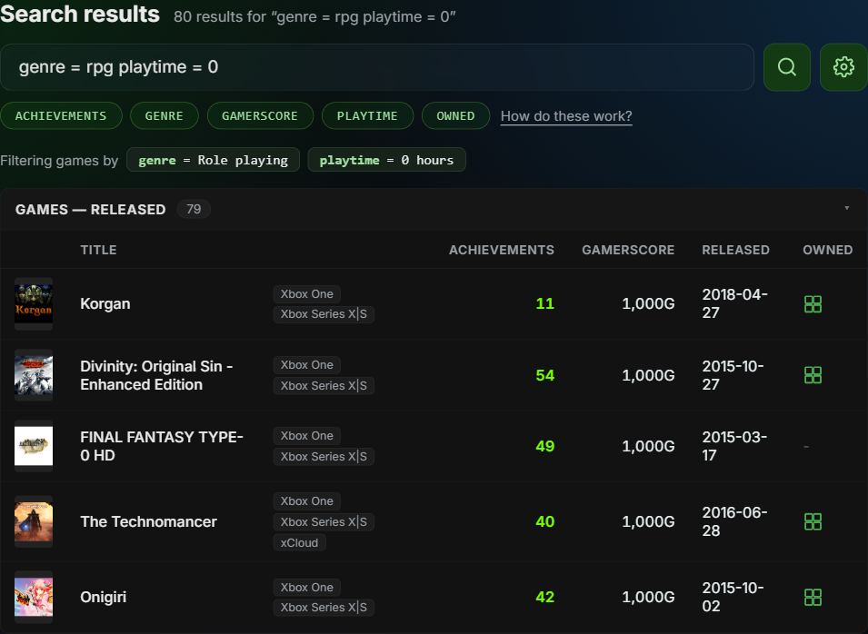
Task: Sort by GAMERSCORE column header
Action: [628, 250]
